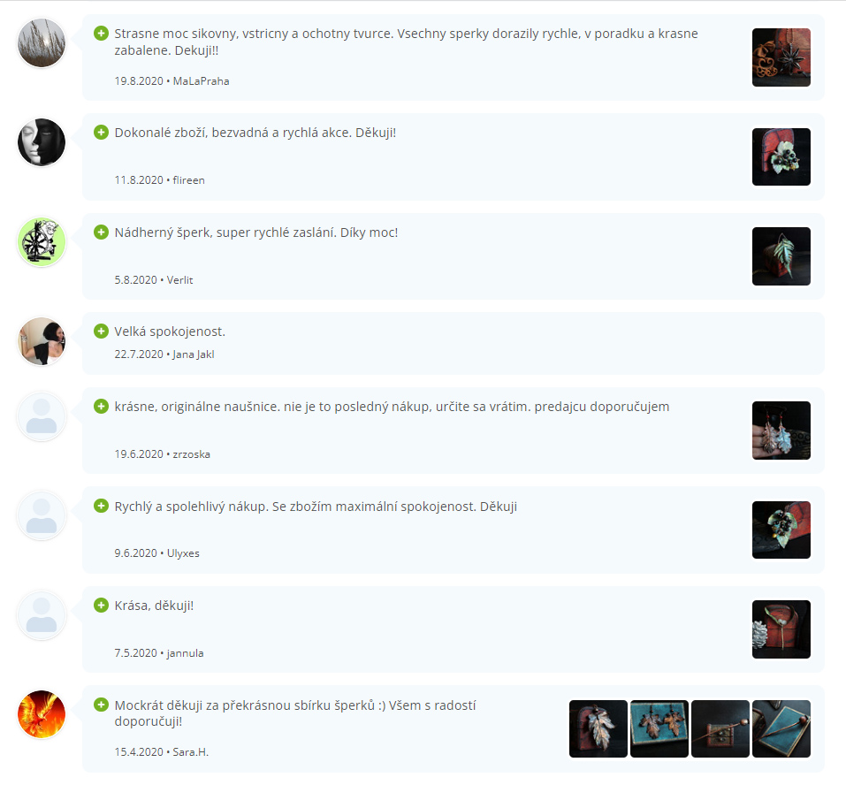This screenshot has width=846, height=785.
Task: Click zrzoska's default user avatar
Action: tap(42, 416)
